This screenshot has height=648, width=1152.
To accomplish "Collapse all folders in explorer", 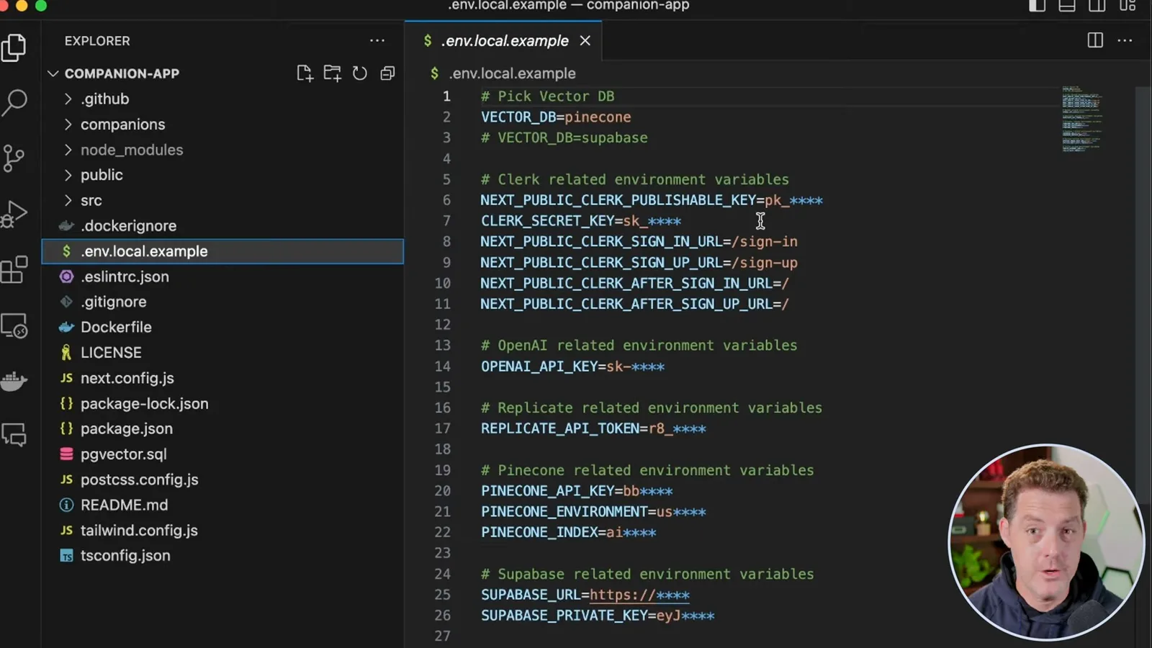I will 387,73.
